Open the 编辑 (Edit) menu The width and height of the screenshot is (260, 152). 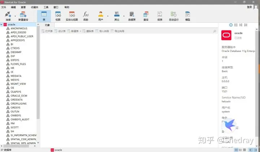(x=13, y=7)
